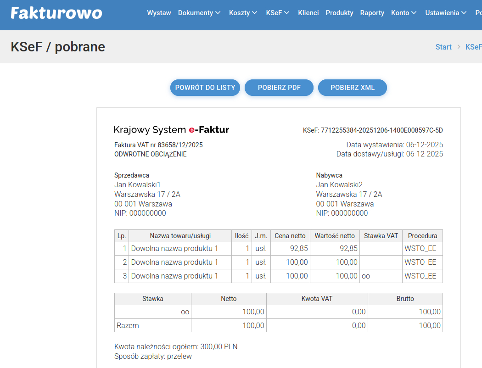Click the KSeF / pobrane page title
Image resolution: width=482 pixels, height=368 pixels.
tap(58, 47)
